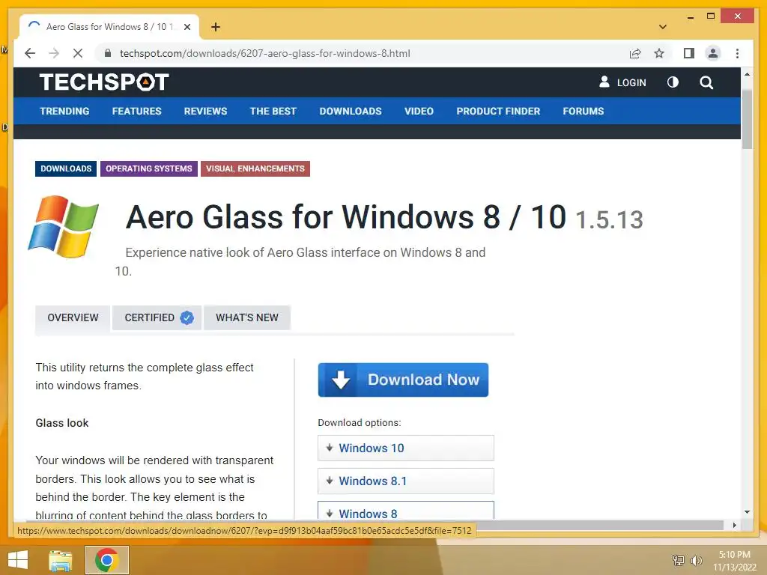The width and height of the screenshot is (767, 575).
Task: Choose the Windows 8 download option
Action: pos(405,511)
